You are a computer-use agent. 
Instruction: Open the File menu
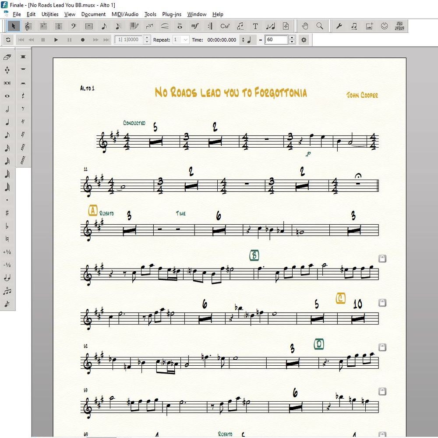(x=17, y=14)
